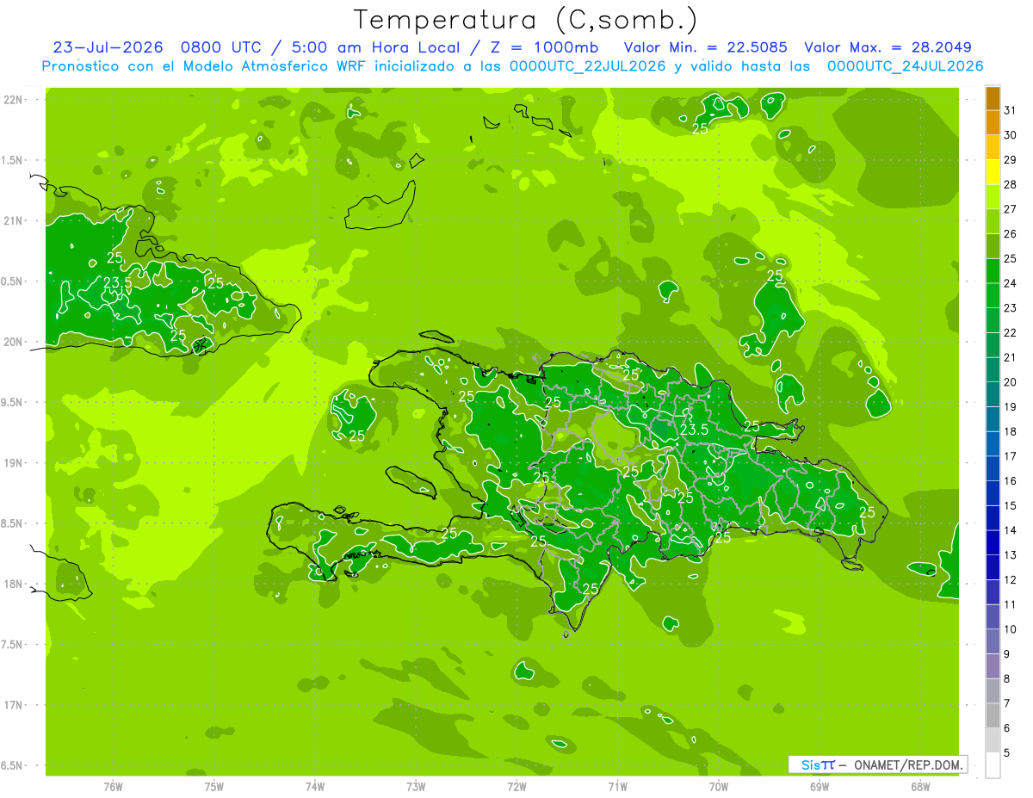Click the 74W longitude axis label

click(x=315, y=786)
